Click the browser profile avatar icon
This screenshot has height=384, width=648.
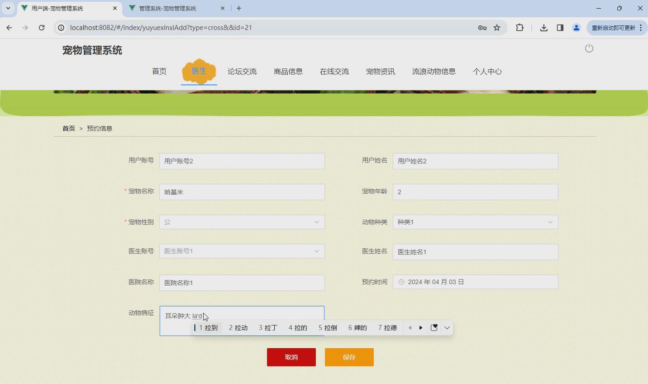[x=576, y=28]
